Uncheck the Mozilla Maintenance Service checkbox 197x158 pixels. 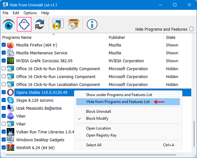point(3,53)
